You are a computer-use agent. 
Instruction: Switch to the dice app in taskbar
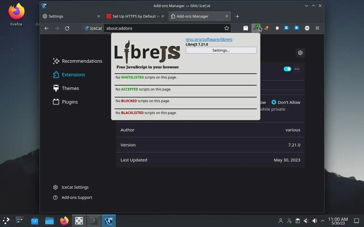79,220
